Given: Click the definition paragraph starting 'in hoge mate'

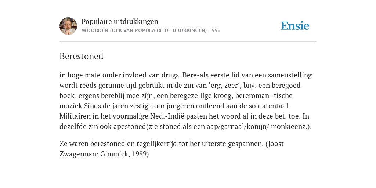Looking at the screenshot, I should click(186, 101).
